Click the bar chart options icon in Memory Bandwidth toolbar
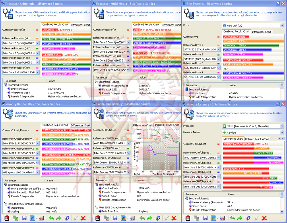The image size is (287, 223). (x=33, y=218)
